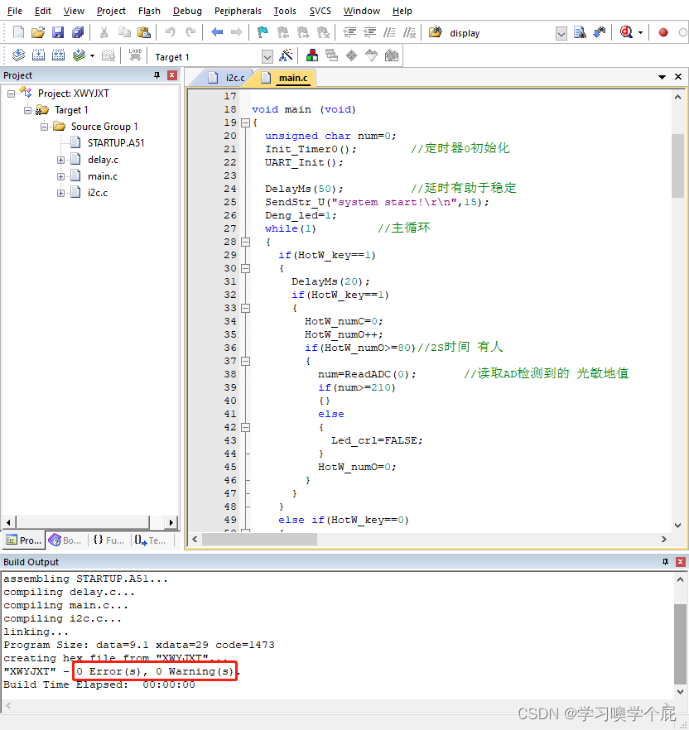Image resolution: width=689 pixels, height=730 pixels.
Task: Redo last edit
Action: (190, 32)
